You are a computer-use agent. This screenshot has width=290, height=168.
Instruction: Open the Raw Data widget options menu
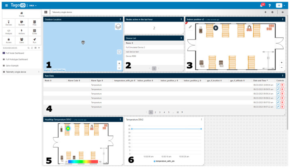pos(282,76)
